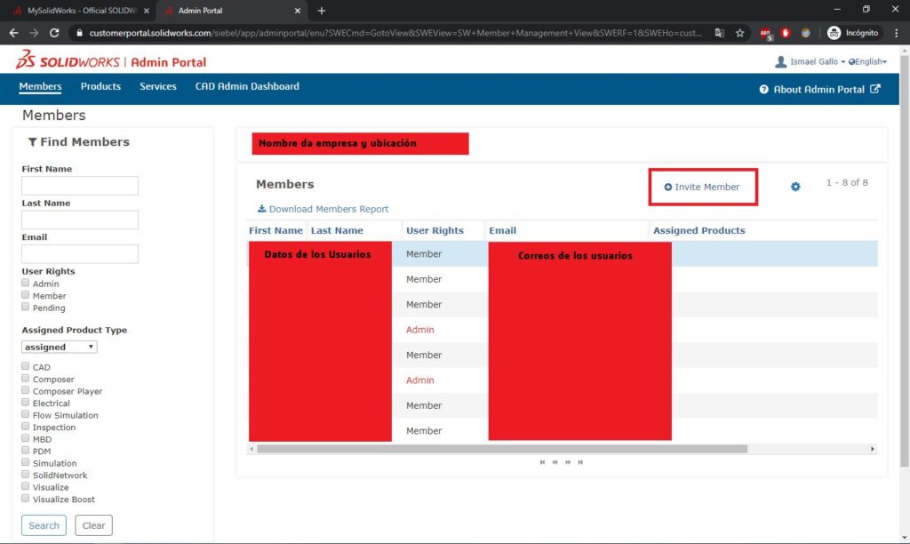910x544 pixels.
Task: Enable the Composer product checkbox
Action: [x=25, y=379]
